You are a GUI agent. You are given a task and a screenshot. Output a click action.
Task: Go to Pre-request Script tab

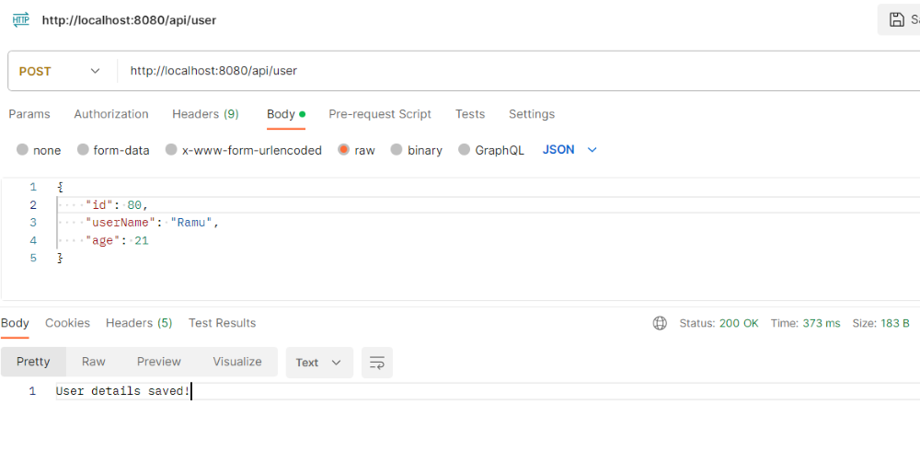pos(380,114)
